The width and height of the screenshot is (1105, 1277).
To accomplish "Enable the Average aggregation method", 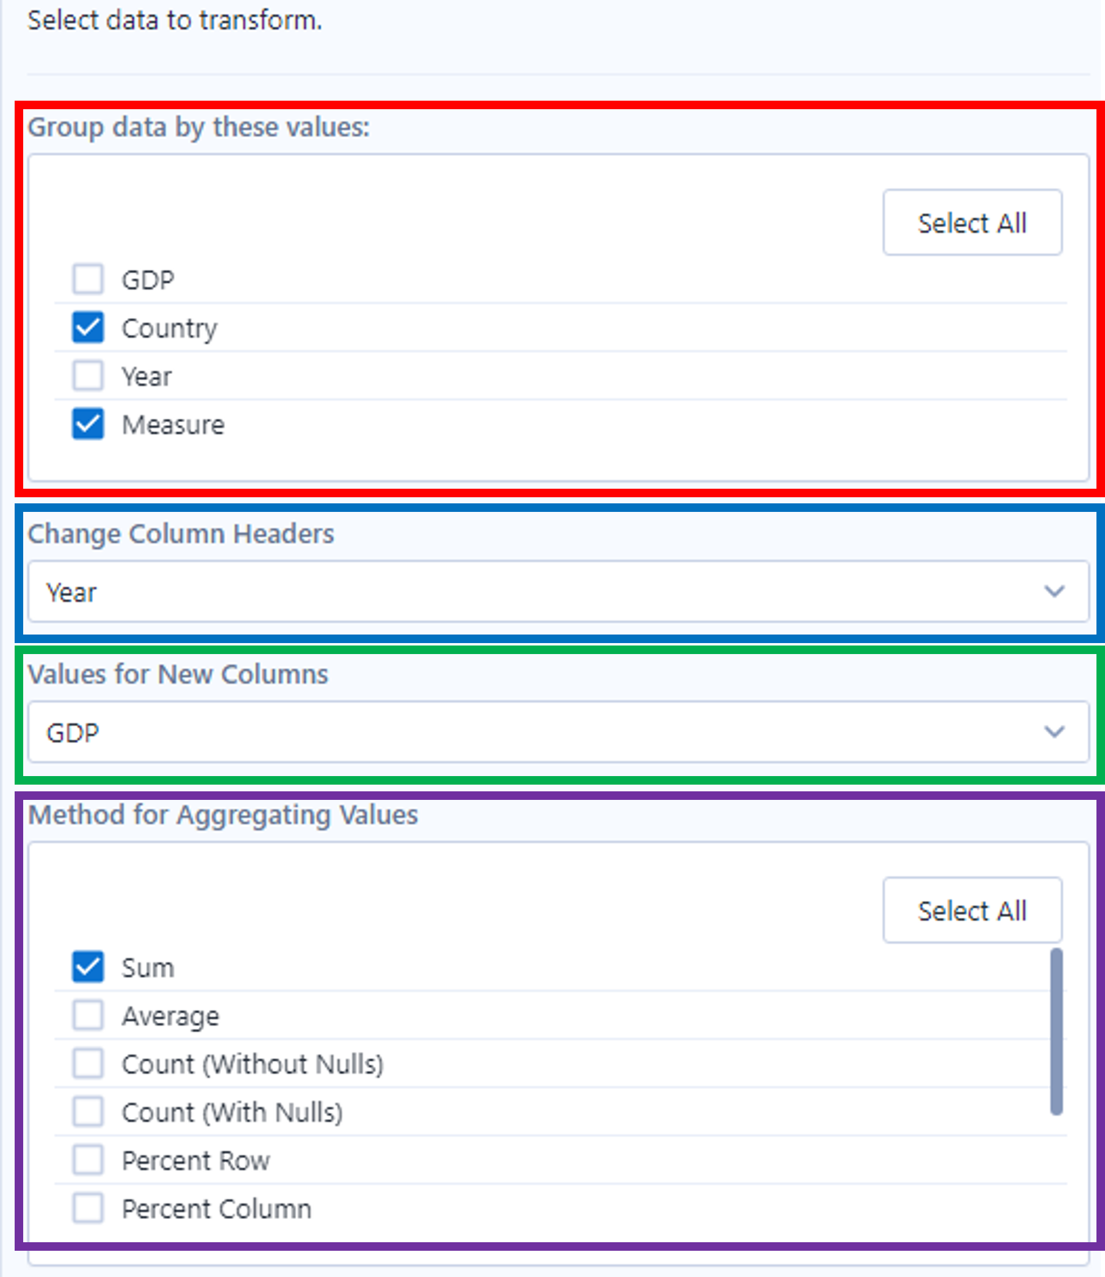I will tap(88, 1015).
